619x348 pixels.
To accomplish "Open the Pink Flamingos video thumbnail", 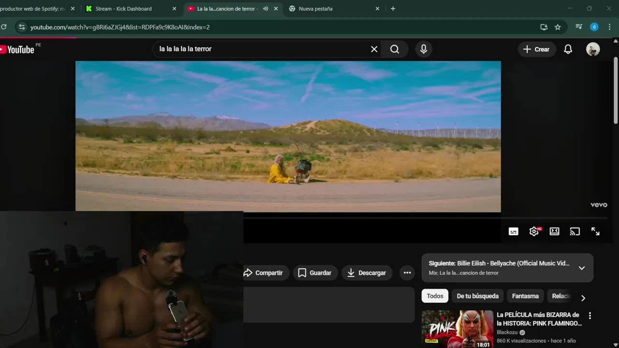I will (457, 329).
